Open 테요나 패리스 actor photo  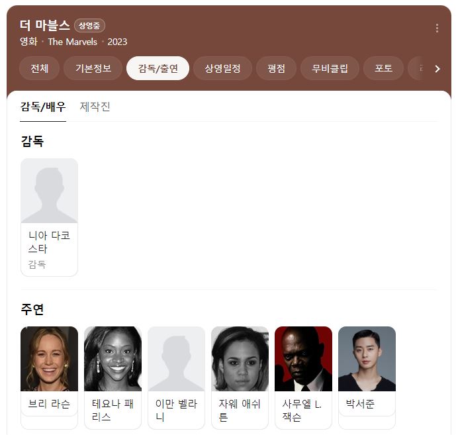[x=113, y=358]
